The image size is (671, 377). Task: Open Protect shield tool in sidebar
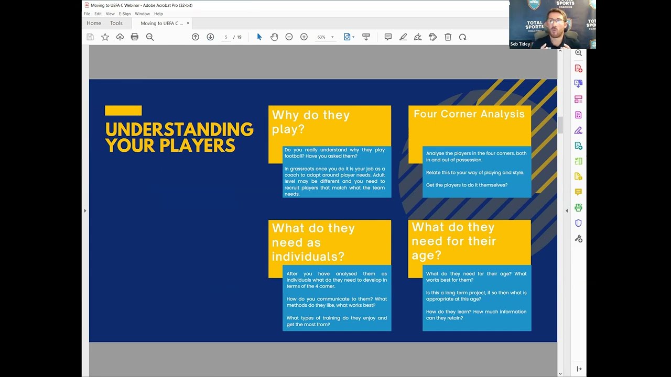tap(579, 223)
